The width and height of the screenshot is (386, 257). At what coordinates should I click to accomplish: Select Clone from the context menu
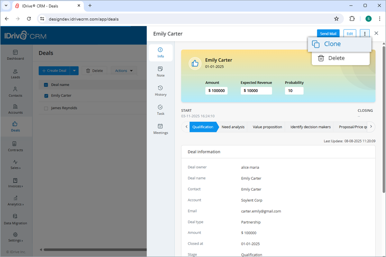point(332,44)
